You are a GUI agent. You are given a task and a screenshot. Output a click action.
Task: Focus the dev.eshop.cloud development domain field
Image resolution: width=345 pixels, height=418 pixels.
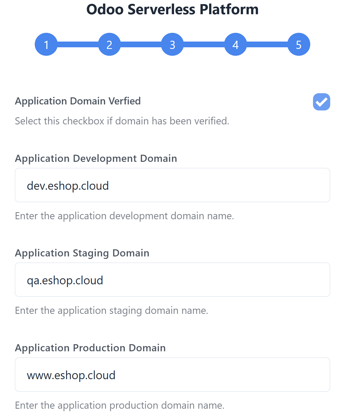click(172, 185)
